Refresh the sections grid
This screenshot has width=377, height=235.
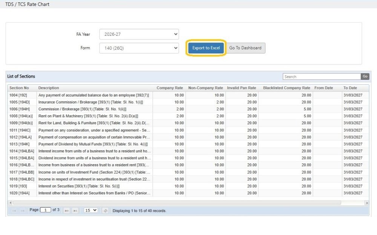point(105,211)
